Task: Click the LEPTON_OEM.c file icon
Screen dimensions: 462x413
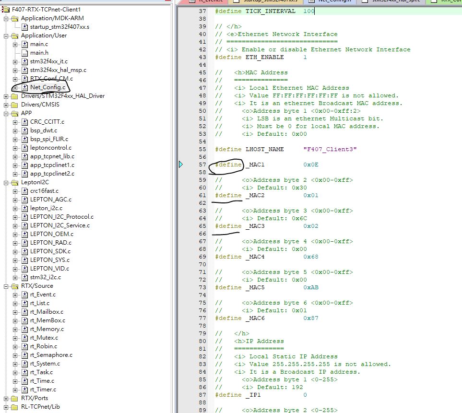Action: point(25,234)
